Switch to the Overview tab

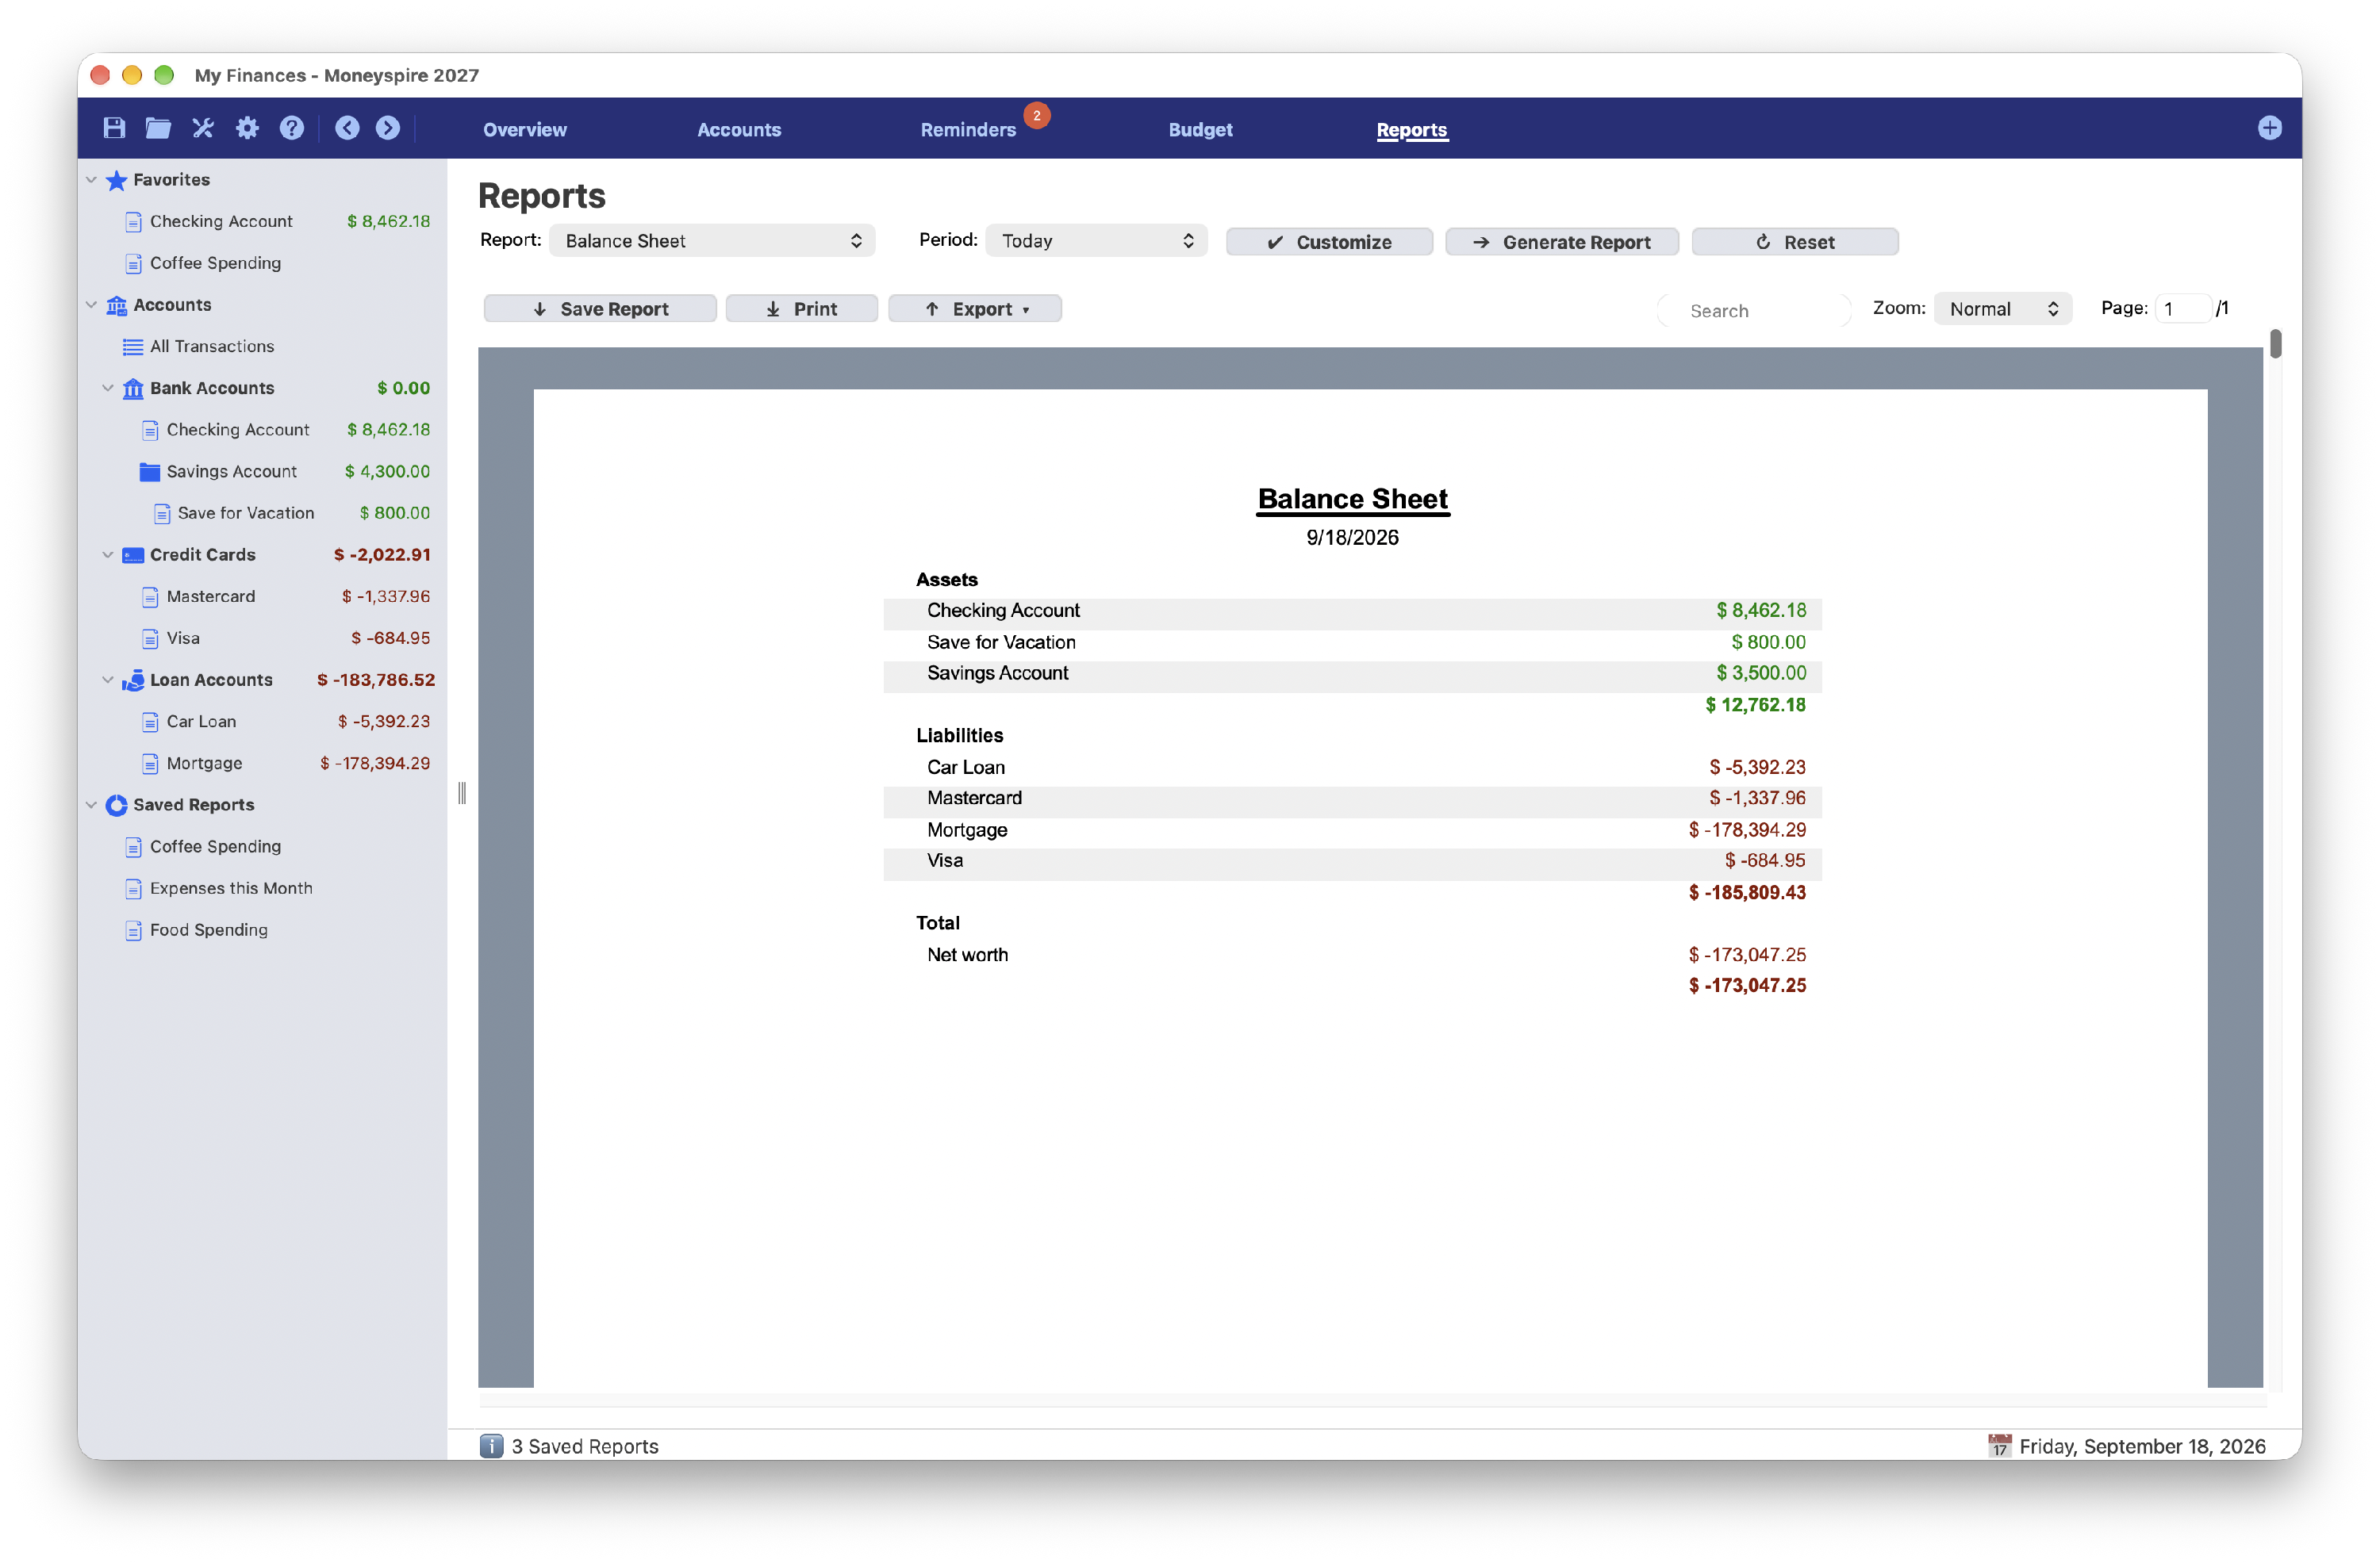(x=524, y=130)
